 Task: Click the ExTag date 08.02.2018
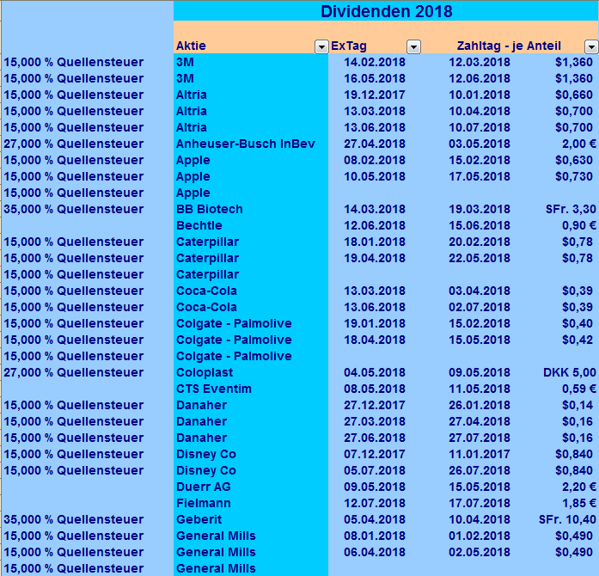click(375, 160)
